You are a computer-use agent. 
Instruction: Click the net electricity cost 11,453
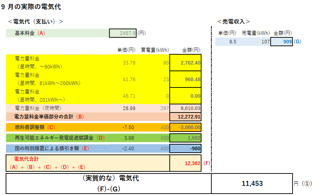pos(252,183)
